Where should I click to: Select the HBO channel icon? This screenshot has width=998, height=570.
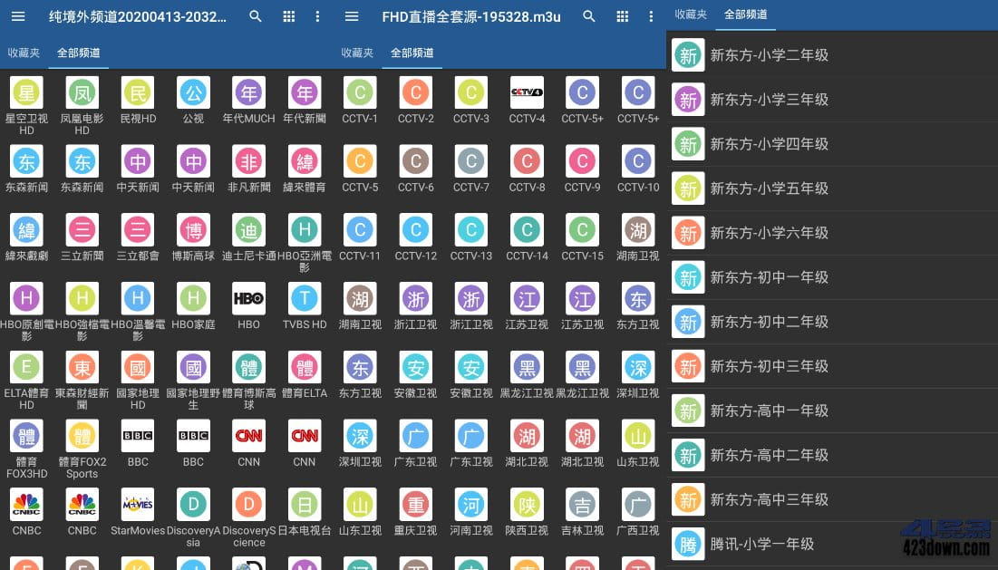pyautogui.click(x=248, y=299)
